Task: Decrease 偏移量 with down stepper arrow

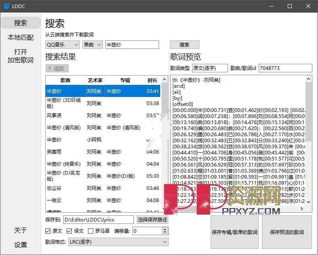Action: [165, 233]
